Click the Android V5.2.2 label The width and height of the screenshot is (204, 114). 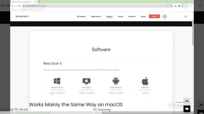tap(116, 87)
